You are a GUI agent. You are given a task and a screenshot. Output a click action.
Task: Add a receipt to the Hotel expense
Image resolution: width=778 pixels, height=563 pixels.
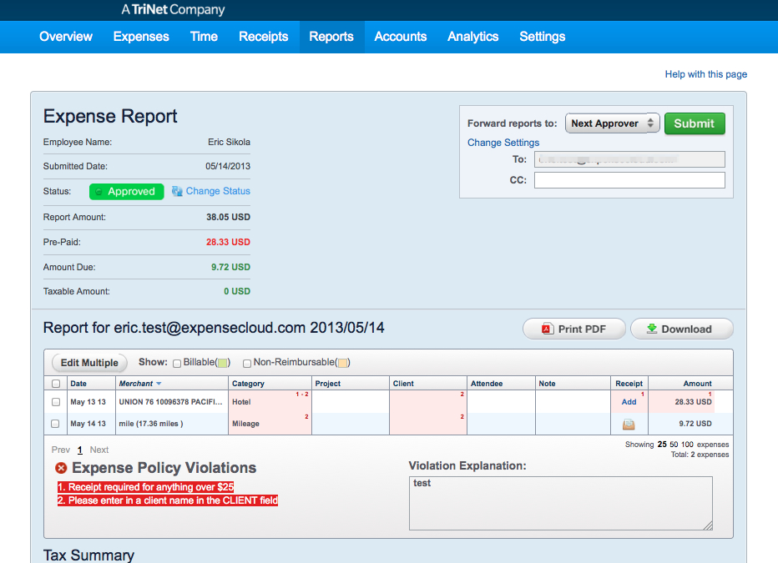(x=628, y=401)
